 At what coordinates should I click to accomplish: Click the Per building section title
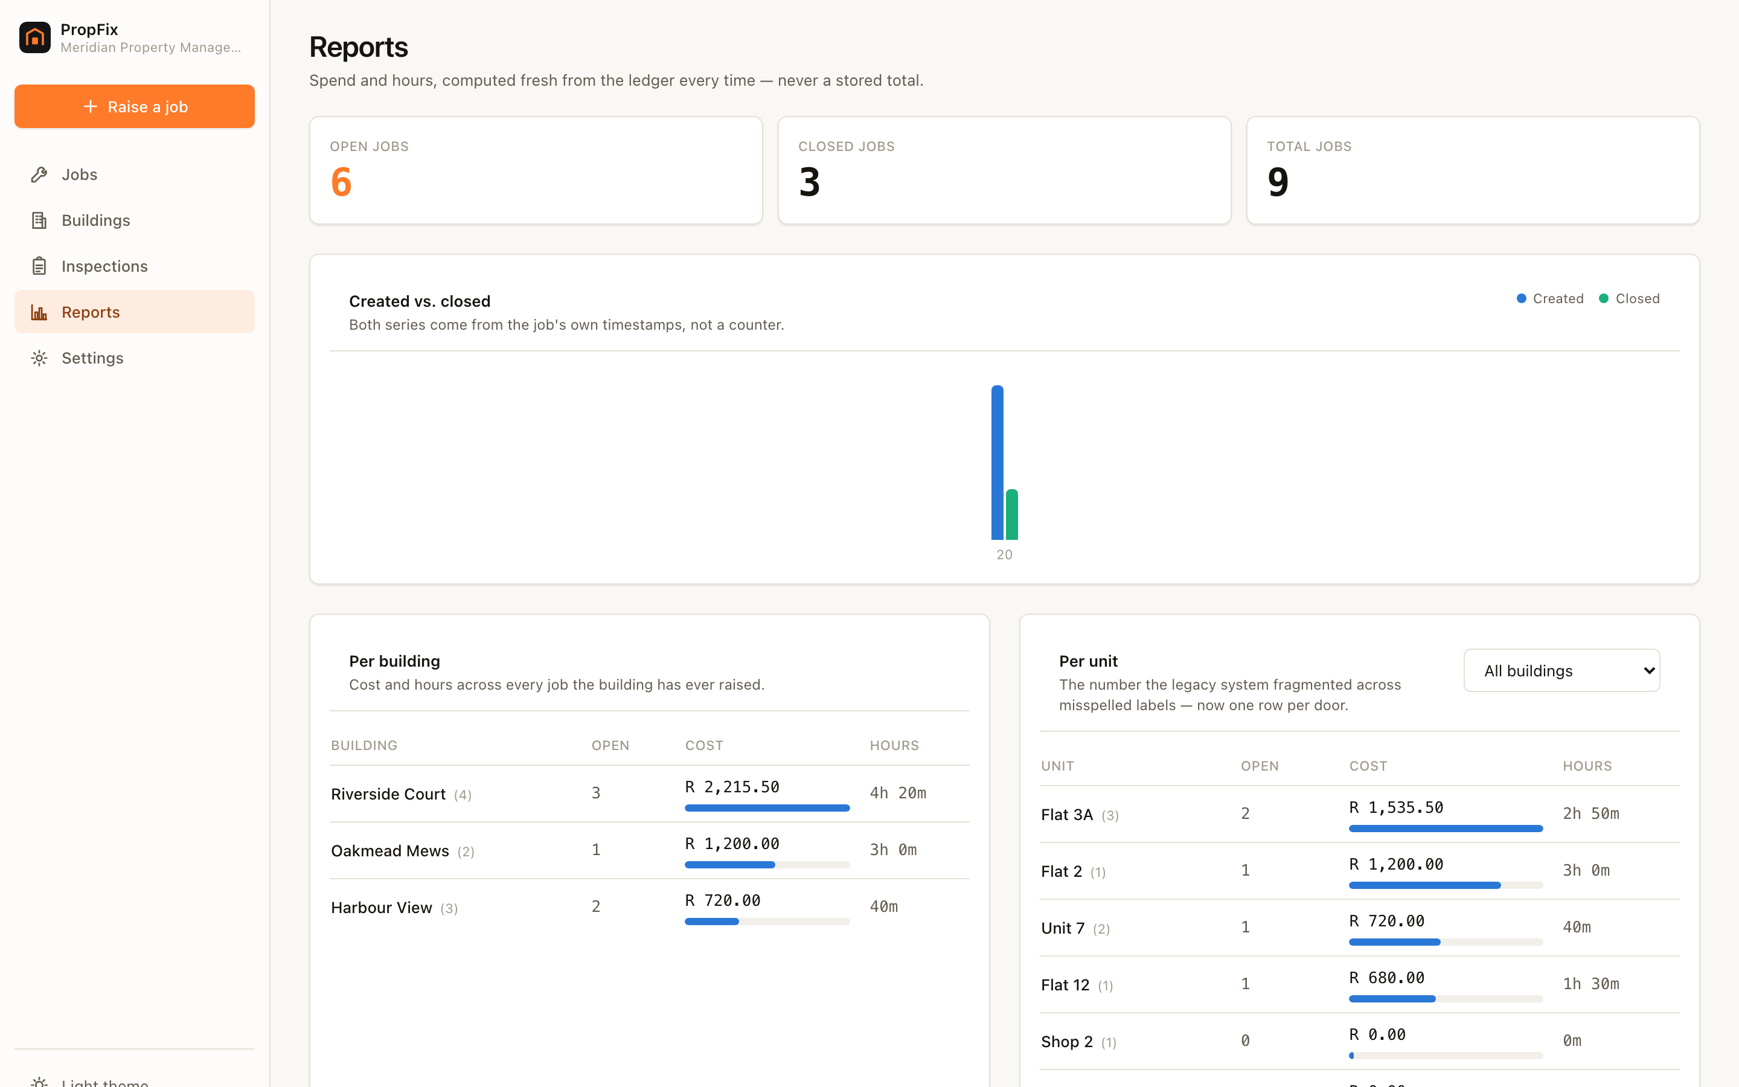tap(394, 661)
